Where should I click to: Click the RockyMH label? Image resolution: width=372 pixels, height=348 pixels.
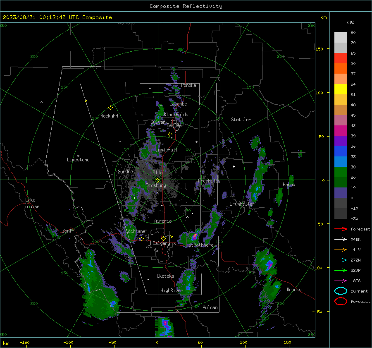(109, 116)
